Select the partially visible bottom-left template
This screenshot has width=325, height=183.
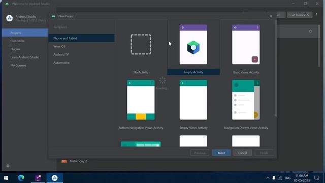(x=141, y=144)
